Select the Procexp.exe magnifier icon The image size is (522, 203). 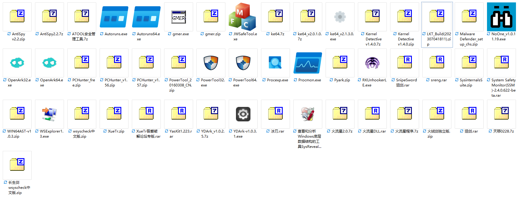pos(275,63)
